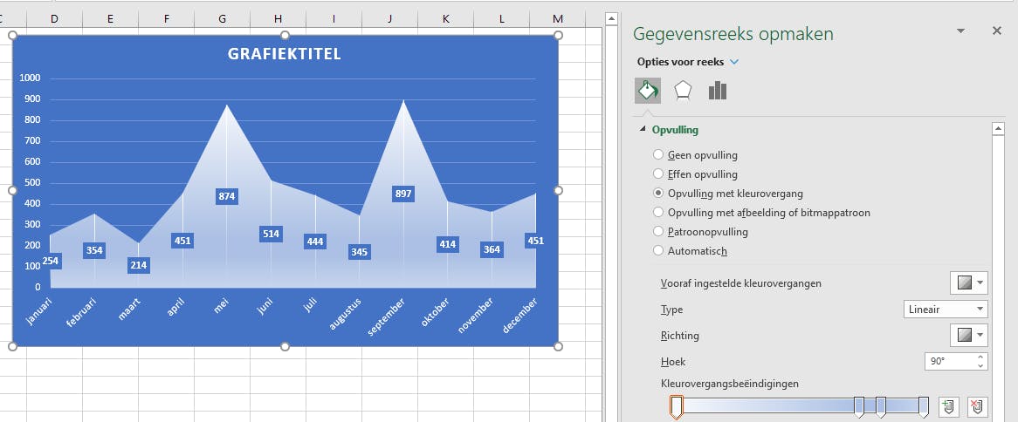The image size is (1018, 422).
Task: Select 'Effen opvulling' radio button
Action: tap(658, 174)
